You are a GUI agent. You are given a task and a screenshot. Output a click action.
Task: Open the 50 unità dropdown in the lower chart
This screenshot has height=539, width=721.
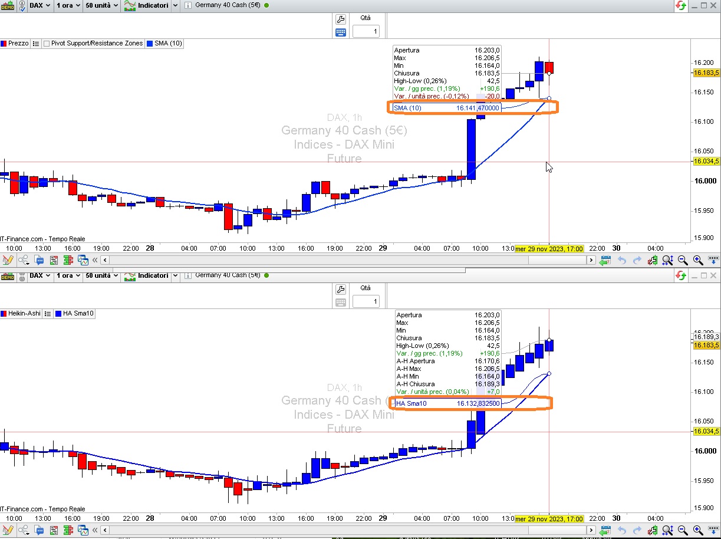tap(101, 275)
